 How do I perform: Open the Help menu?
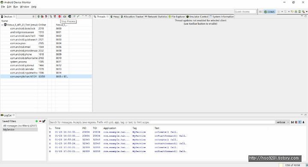coord(34,7)
